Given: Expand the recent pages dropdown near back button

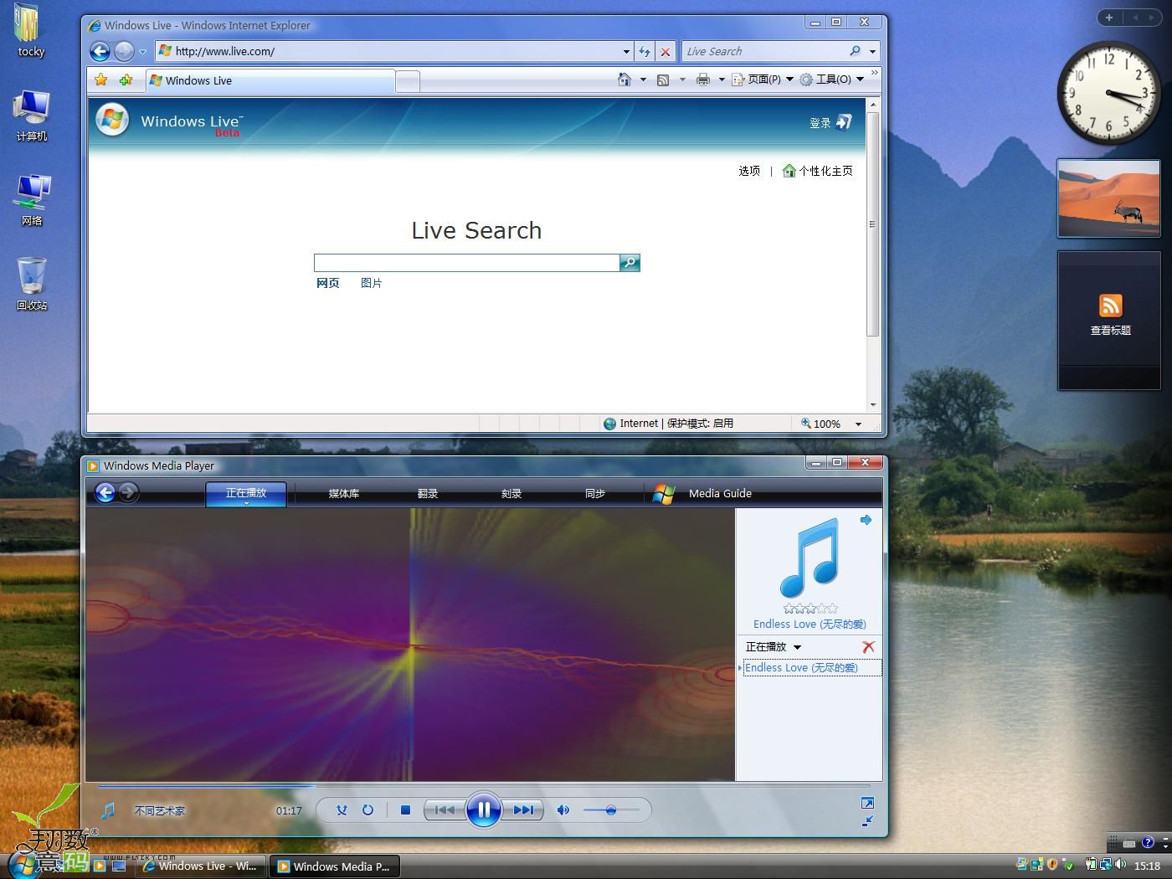Looking at the screenshot, I should coord(142,51).
